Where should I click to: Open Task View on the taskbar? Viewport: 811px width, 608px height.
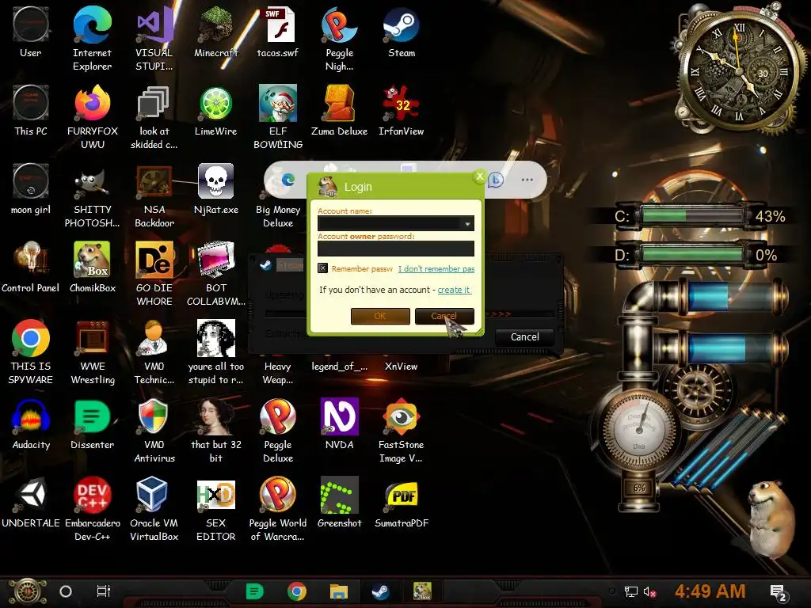(x=104, y=591)
